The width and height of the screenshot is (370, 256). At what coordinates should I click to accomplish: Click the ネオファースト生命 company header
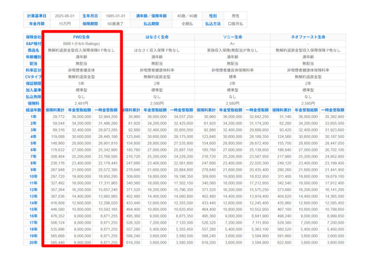click(x=308, y=37)
